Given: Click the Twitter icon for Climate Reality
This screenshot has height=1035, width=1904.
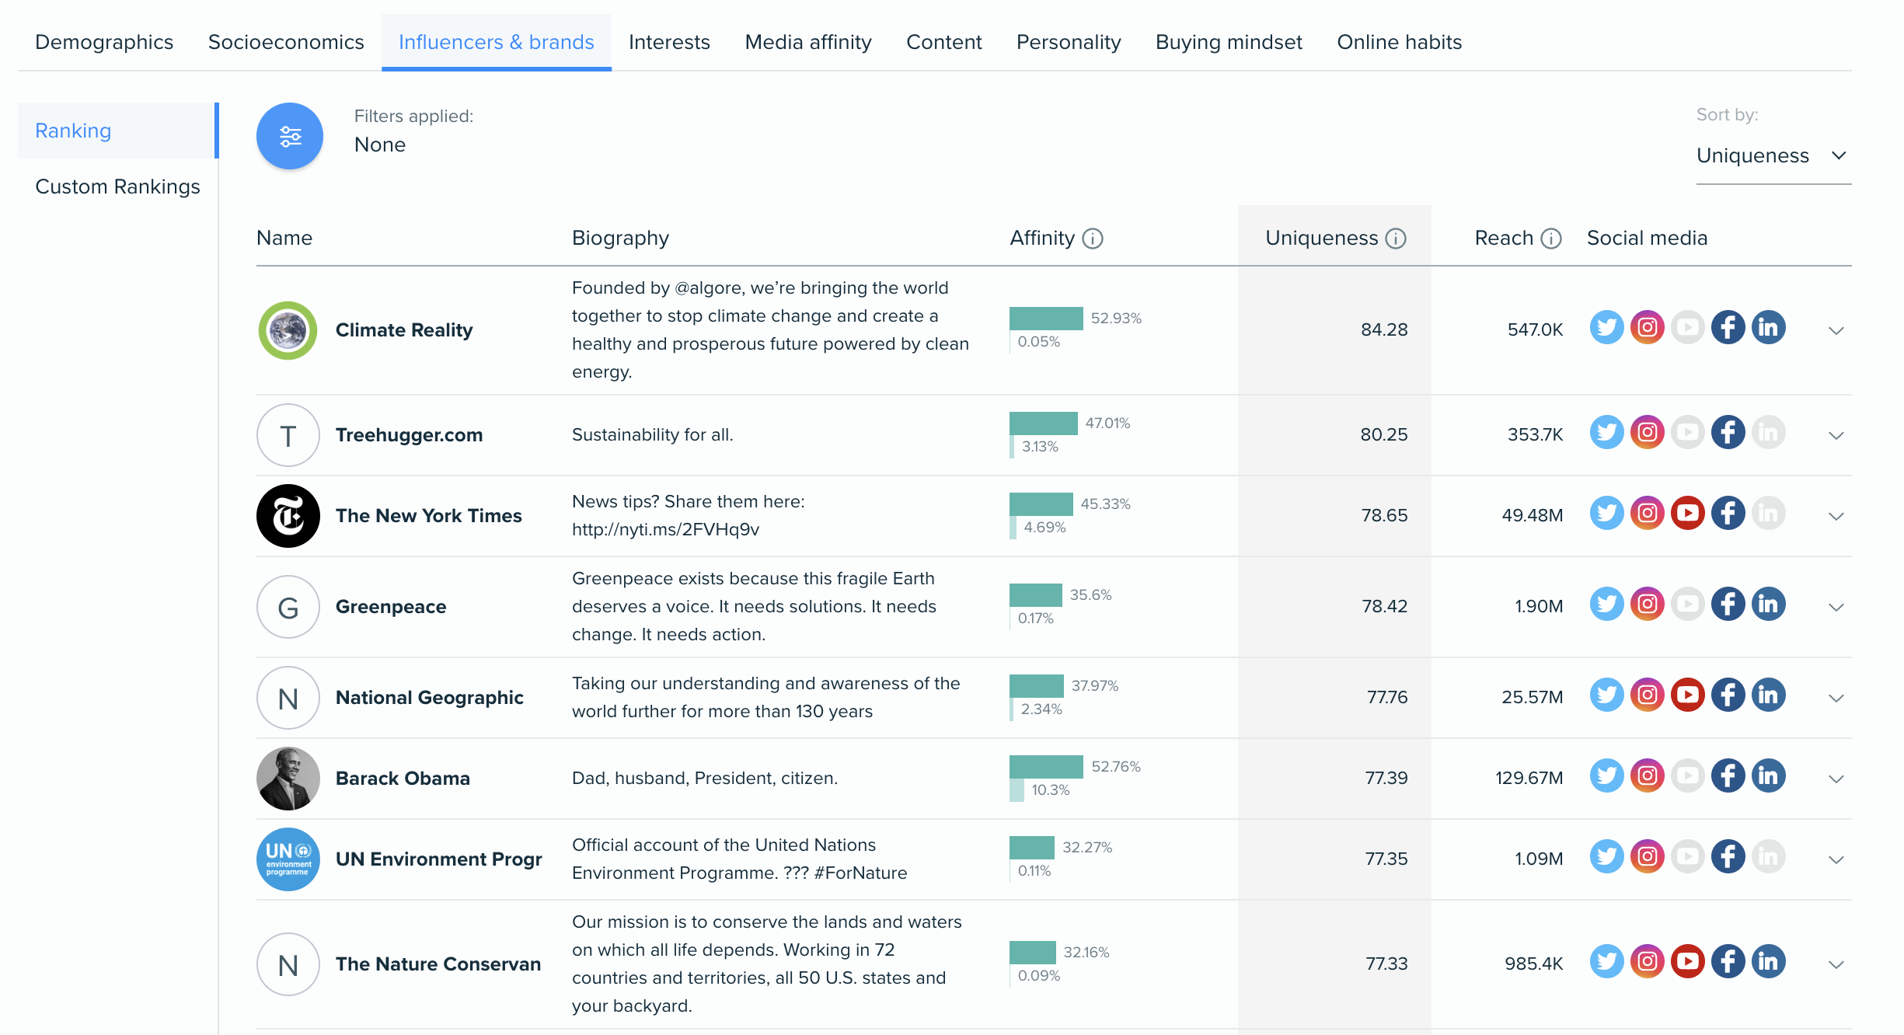Looking at the screenshot, I should pos(1607,329).
